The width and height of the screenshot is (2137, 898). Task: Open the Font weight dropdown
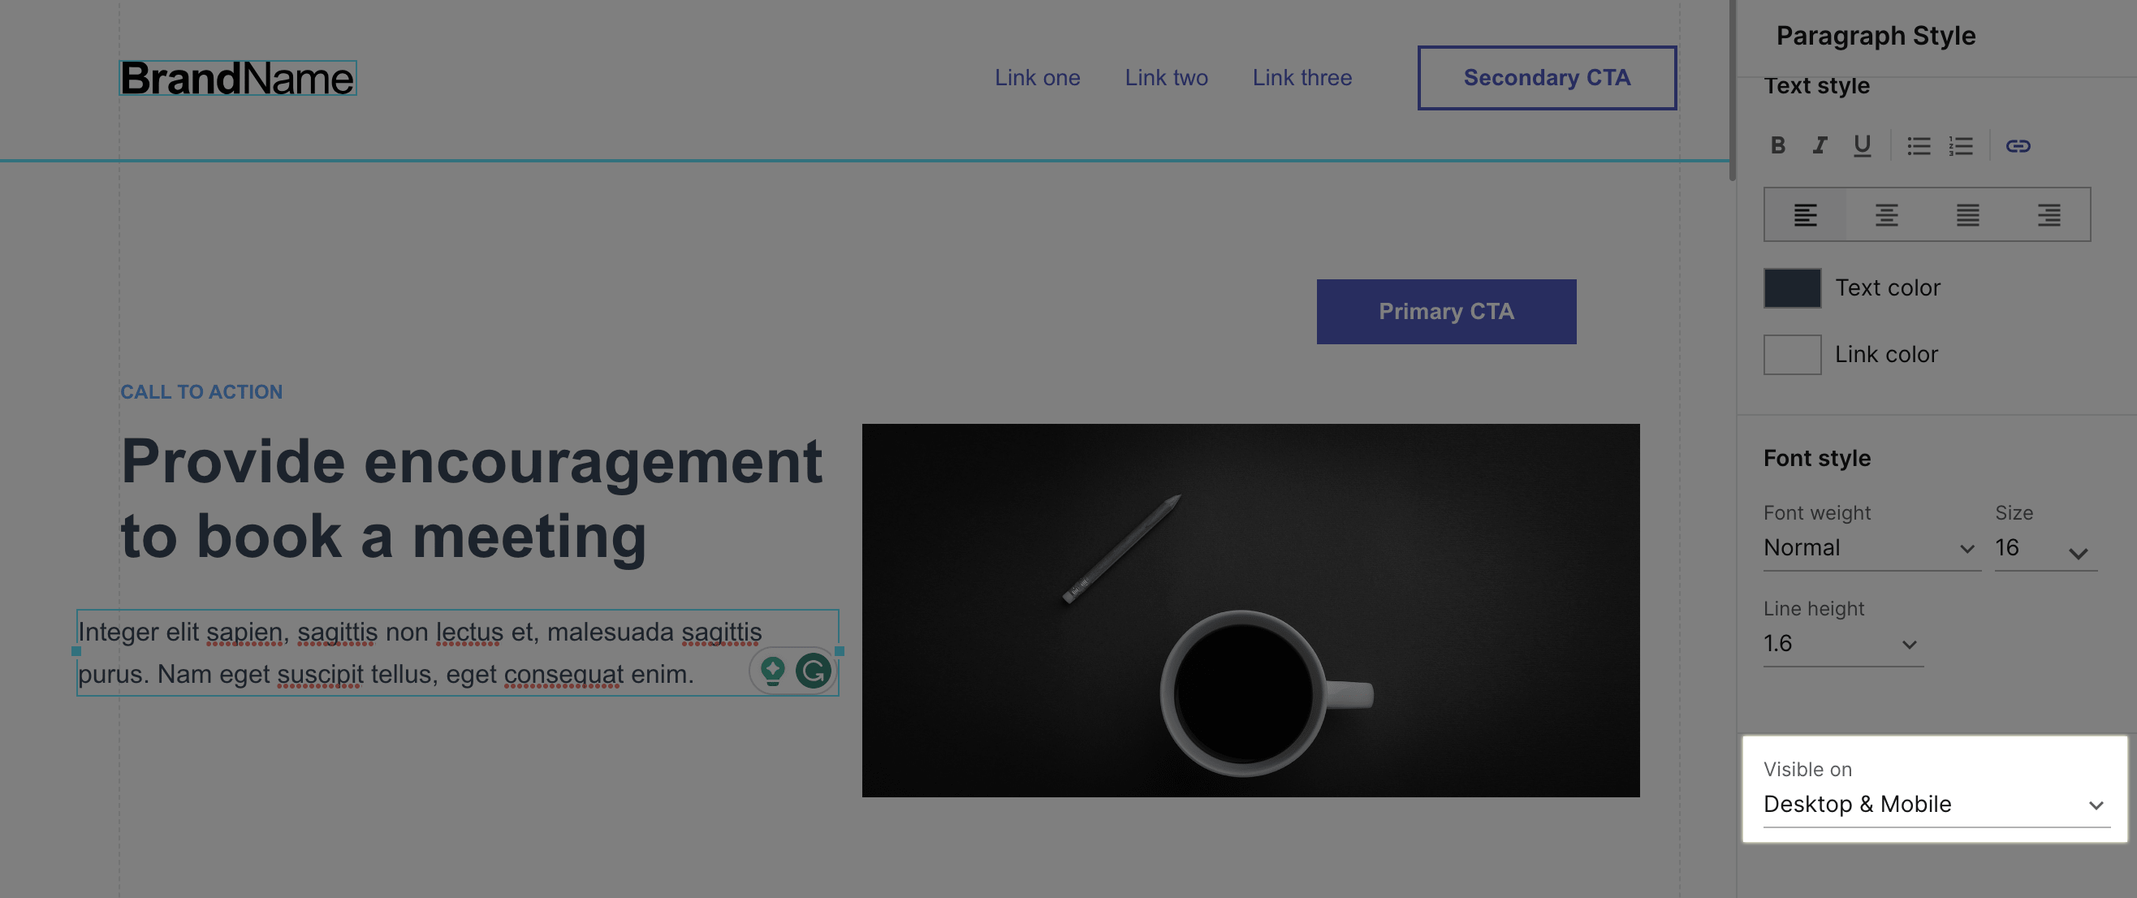click(x=1871, y=548)
